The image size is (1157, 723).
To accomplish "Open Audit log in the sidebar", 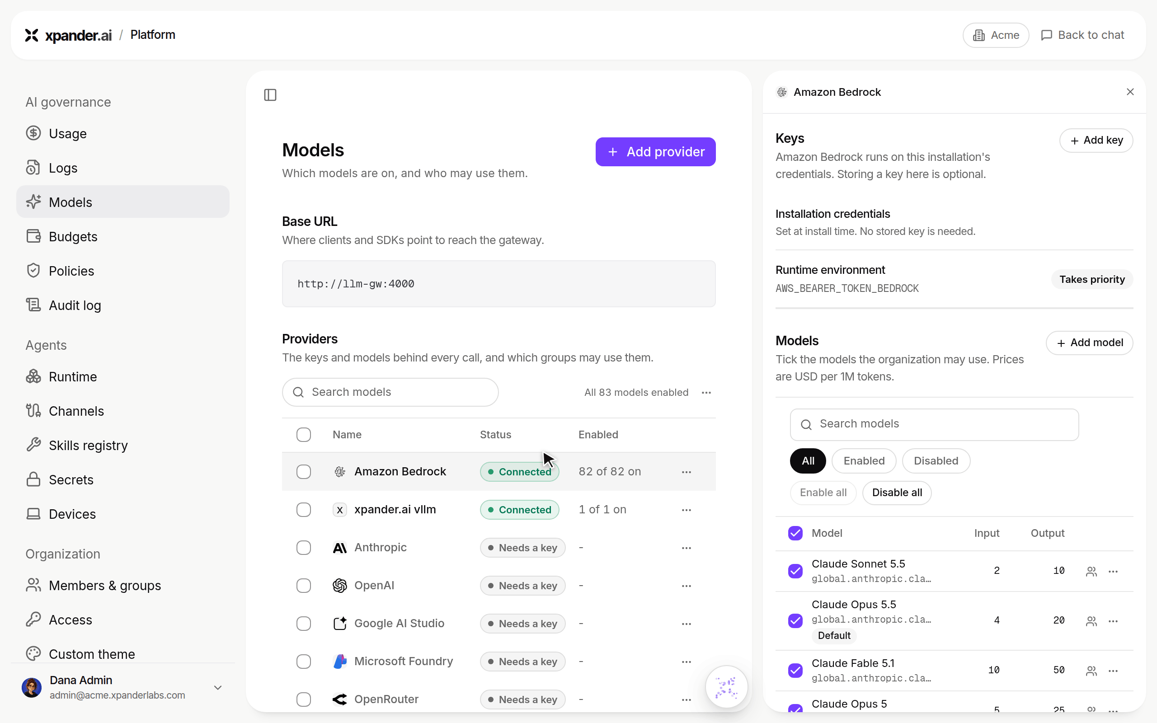I will [123, 305].
